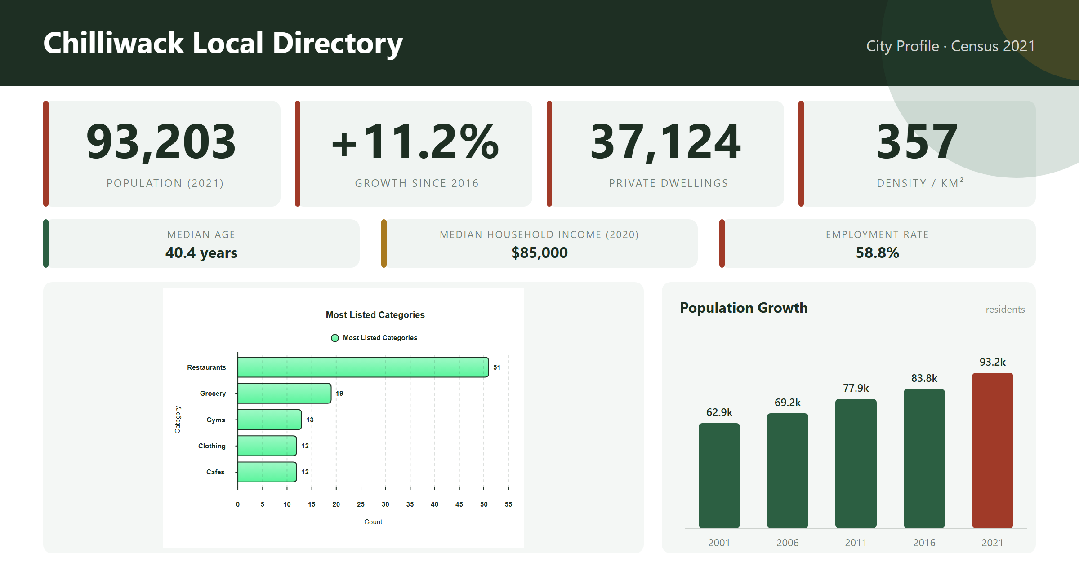Screen dimensions: 1079x575
Task: Select the 357 density figure
Action: pos(917,142)
